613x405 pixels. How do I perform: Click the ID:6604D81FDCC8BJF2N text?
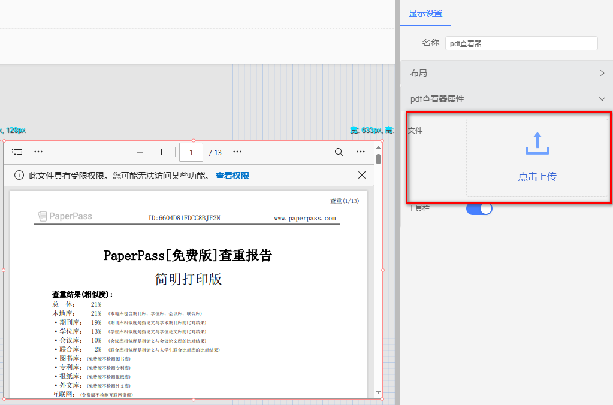[184, 218]
